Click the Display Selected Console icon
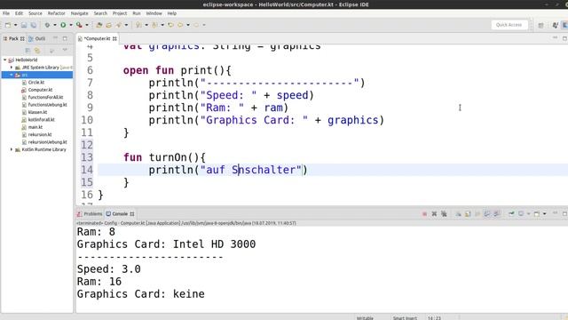Screen dimensions: 568x320 click(x=521, y=214)
